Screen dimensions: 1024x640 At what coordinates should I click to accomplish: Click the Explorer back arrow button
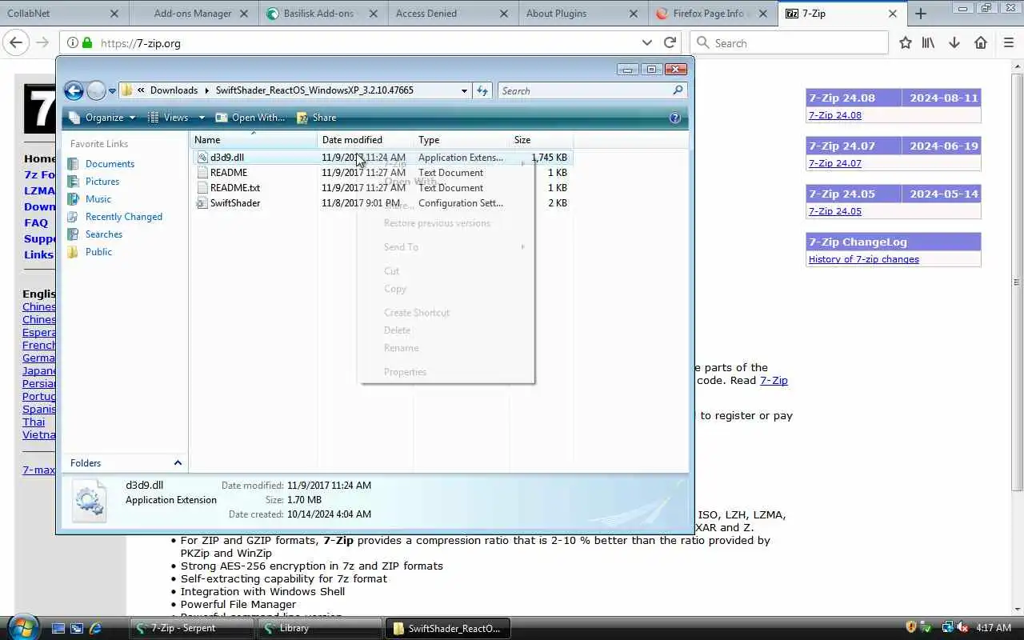[x=74, y=90]
